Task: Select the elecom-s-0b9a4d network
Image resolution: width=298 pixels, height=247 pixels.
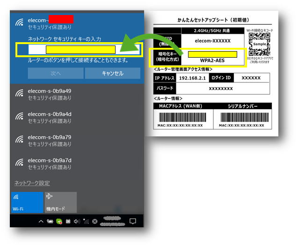Action: point(77,117)
